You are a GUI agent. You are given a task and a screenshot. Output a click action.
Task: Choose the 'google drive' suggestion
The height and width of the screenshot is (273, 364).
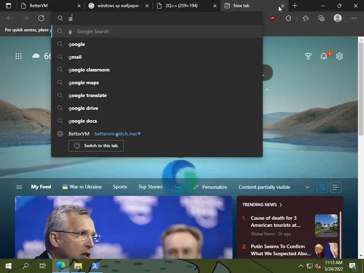(x=157, y=108)
